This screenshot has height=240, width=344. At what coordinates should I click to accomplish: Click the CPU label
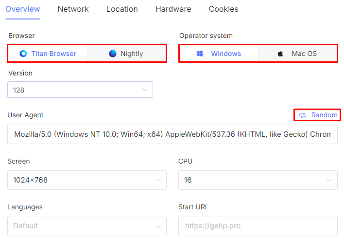click(x=186, y=161)
